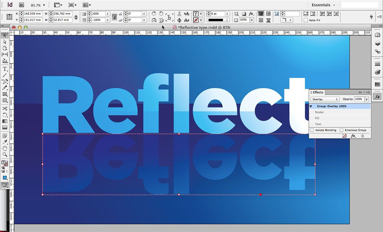The image size is (383, 232).
Task: Open the Effects panel flyout menu
Action: 367,92
